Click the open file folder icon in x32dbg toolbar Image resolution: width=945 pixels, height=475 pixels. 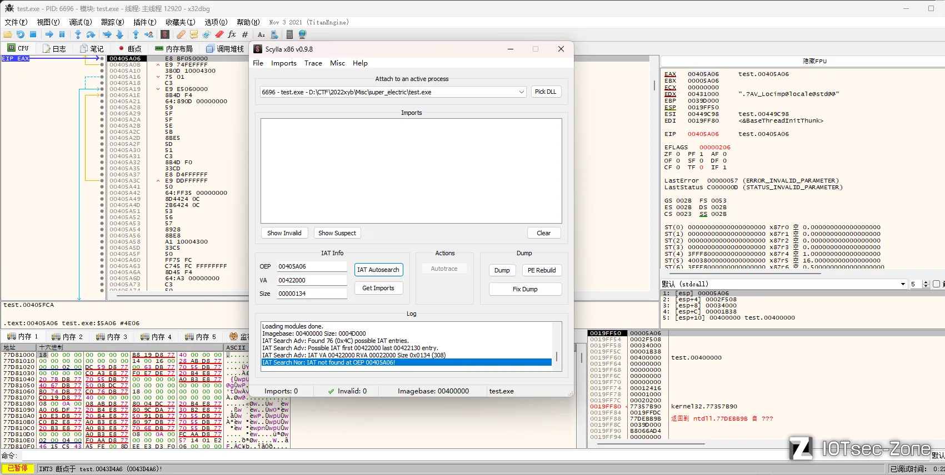coord(8,34)
